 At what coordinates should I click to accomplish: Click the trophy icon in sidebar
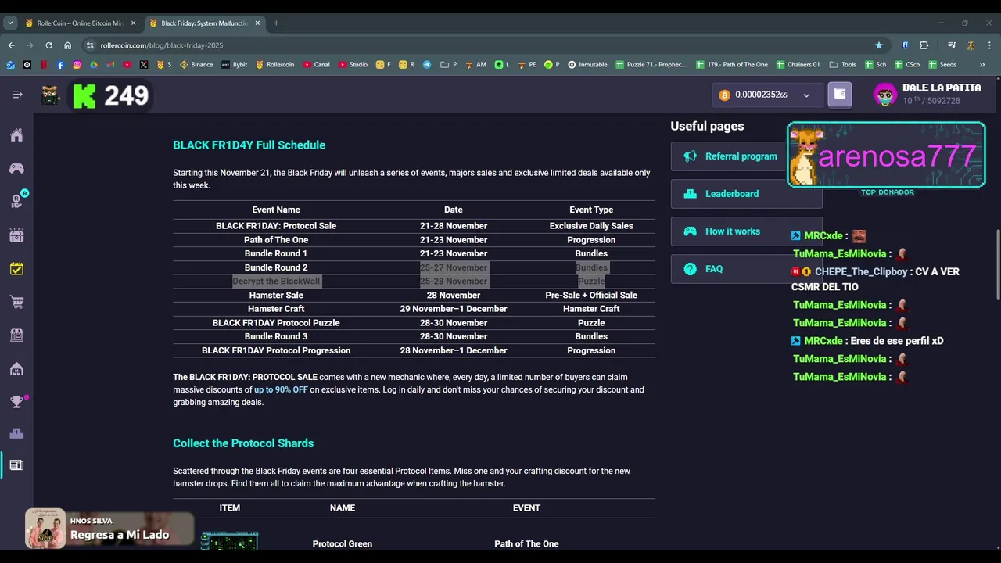click(x=16, y=402)
